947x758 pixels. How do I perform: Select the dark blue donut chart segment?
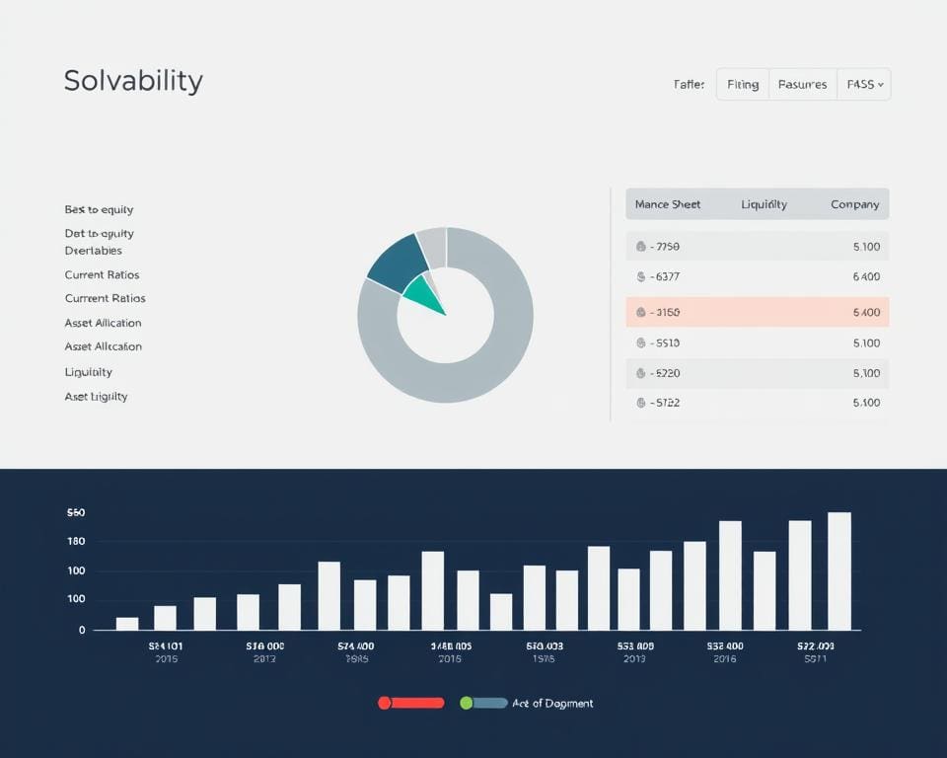(x=397, y=262)
